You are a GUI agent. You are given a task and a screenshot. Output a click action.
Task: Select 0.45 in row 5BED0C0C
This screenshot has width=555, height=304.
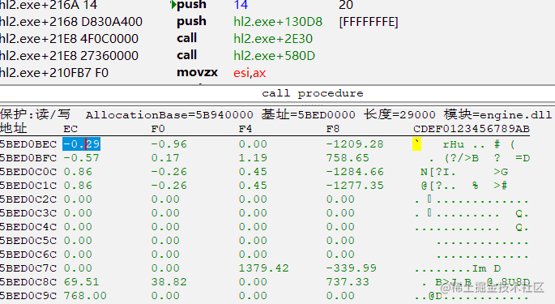(253, 172)
